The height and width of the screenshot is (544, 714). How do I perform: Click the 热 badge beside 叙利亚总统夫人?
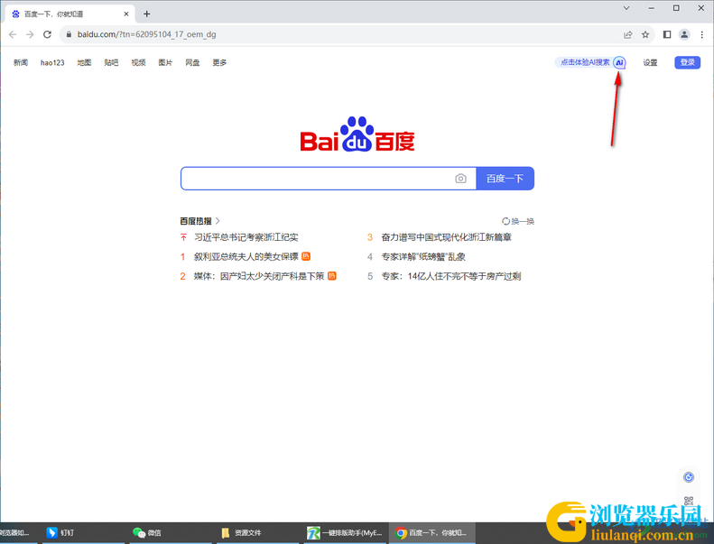(x=306, y=256)
